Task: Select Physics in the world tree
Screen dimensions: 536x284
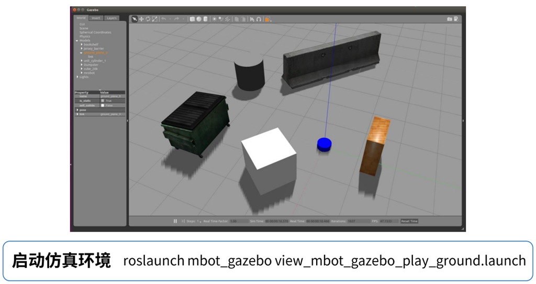Action: click(85, 36)
